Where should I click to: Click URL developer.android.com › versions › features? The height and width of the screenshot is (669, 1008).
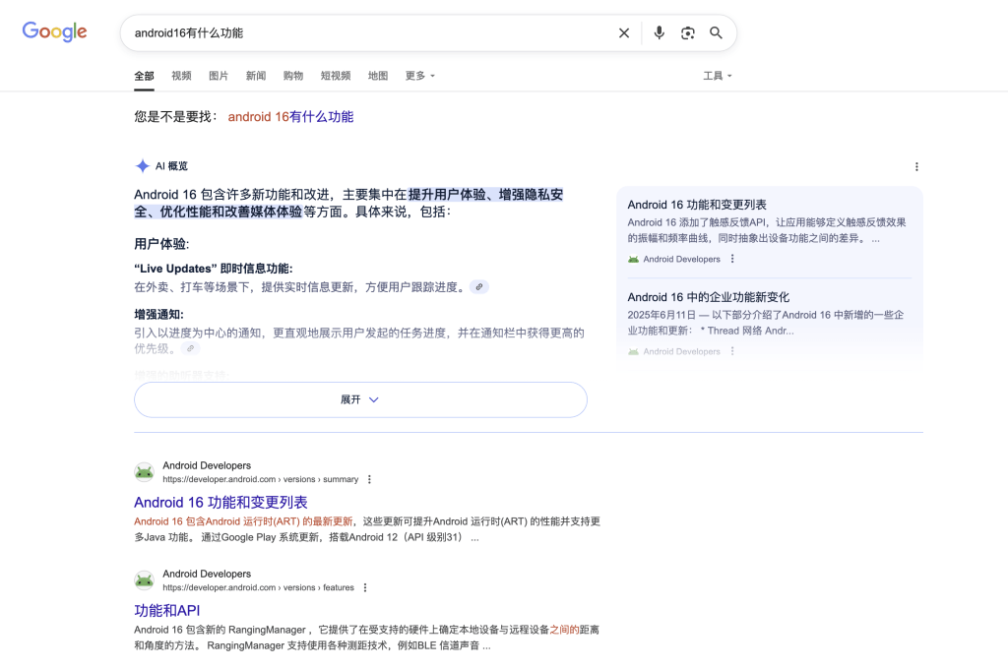click(259, 587)
